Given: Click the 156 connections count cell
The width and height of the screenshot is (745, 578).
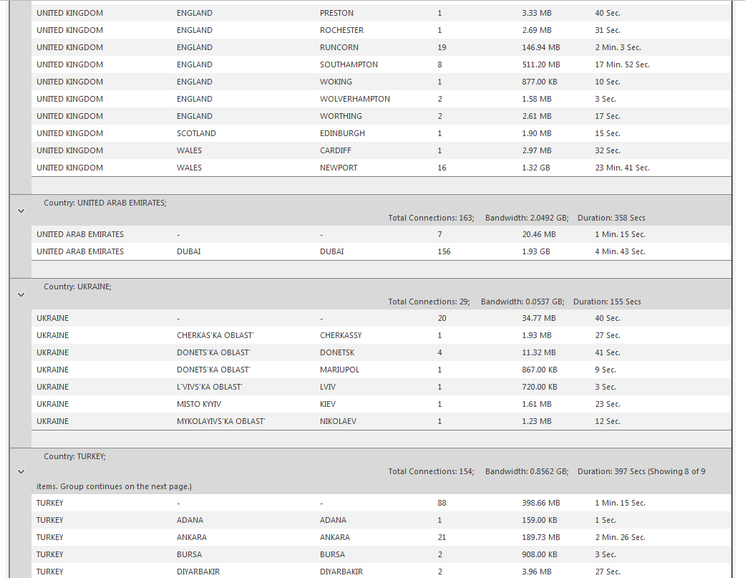Looking at the screenshot, I should [x=444, y=251].
